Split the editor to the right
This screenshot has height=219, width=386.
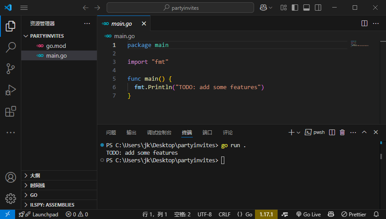tap(364, 23)
